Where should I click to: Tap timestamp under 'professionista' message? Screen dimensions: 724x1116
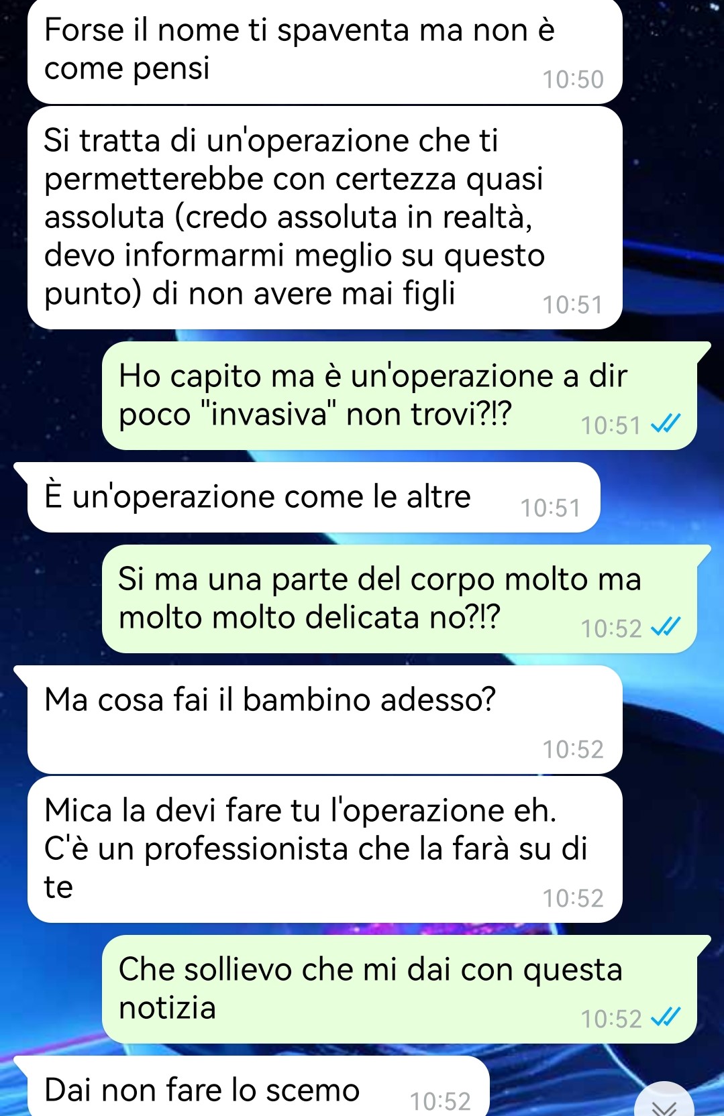point(573,898)
